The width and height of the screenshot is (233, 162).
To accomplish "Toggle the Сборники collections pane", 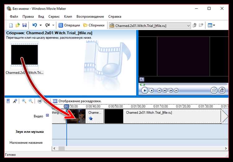I will click(94, 25).
